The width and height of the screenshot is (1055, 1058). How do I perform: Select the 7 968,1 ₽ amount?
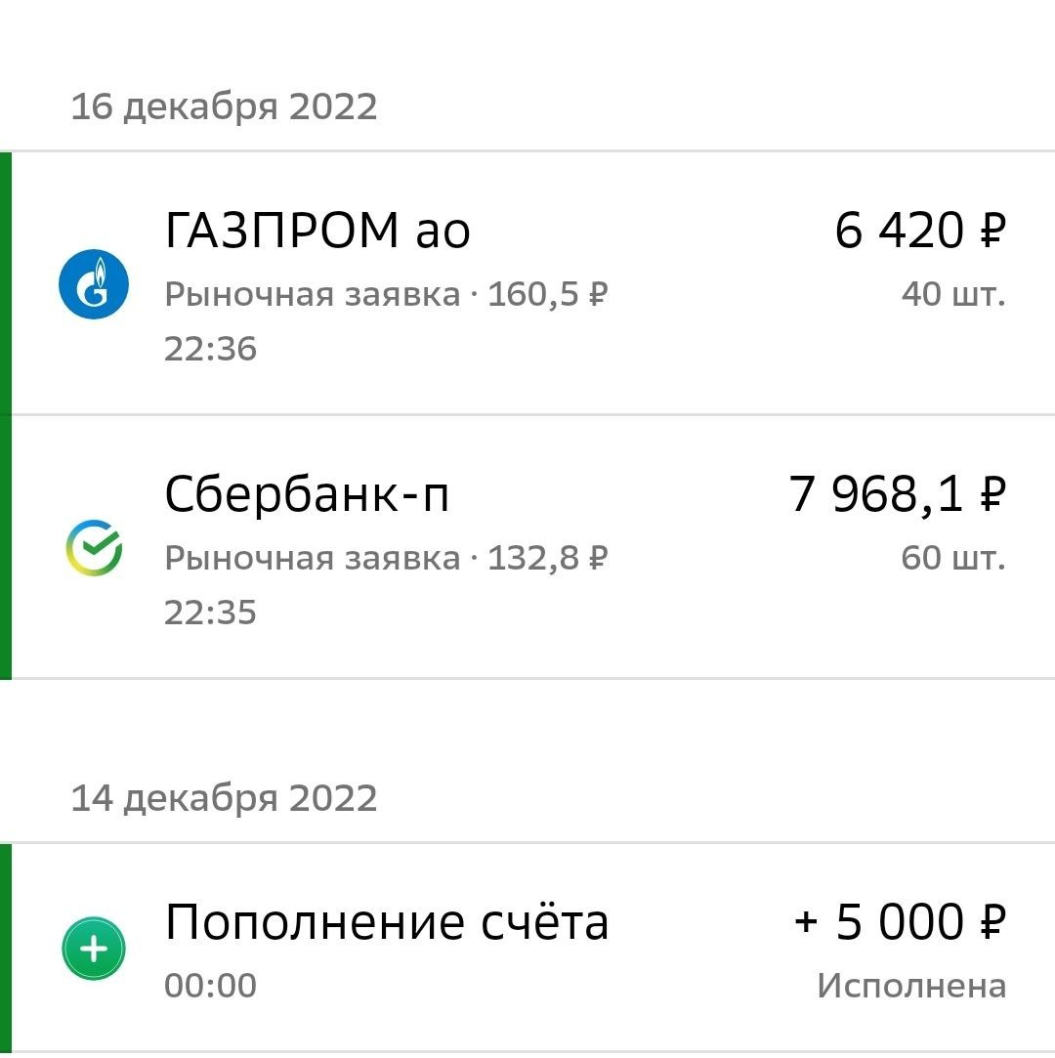(x=896, y=495)
